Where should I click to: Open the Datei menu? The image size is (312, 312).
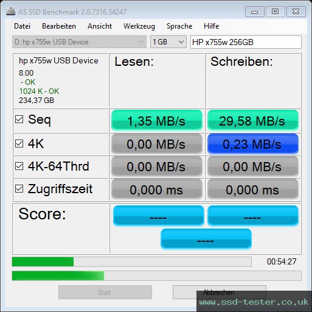click(23, 26)
